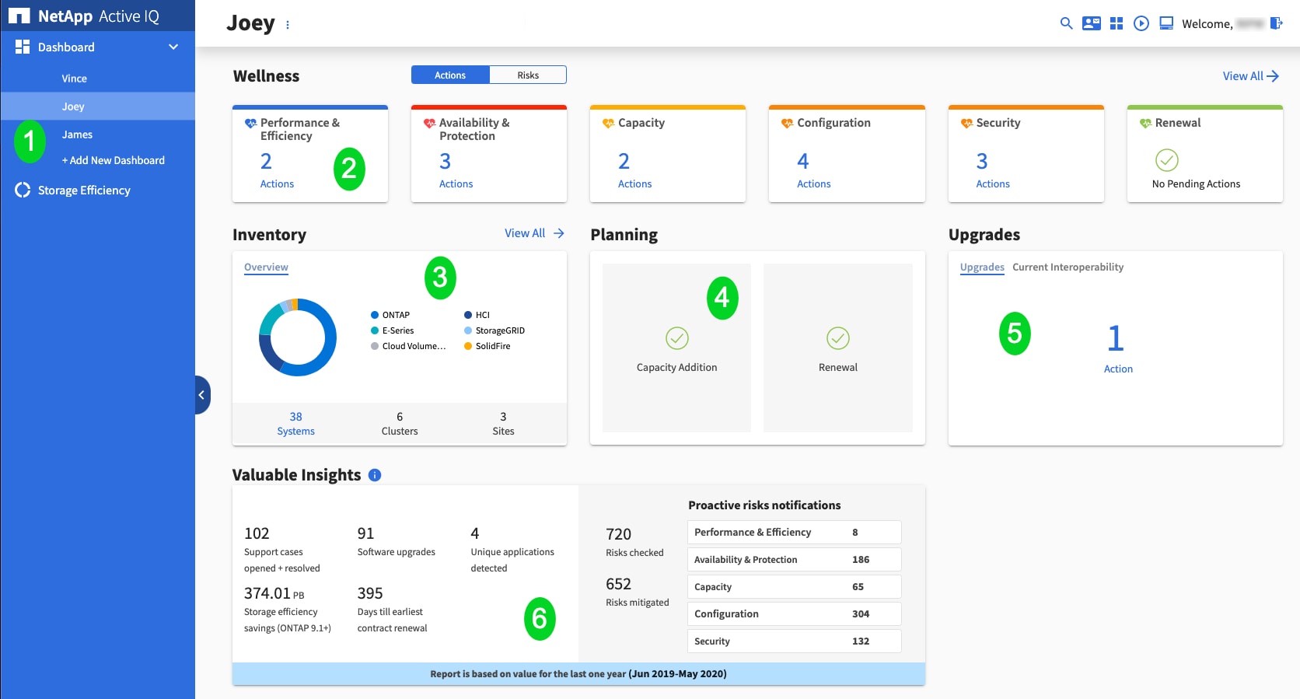The height and width of the screenshot is (699, 1300).
Task: Click the Performance & Efficiency heart icon
Action: (x=250, y=123)
